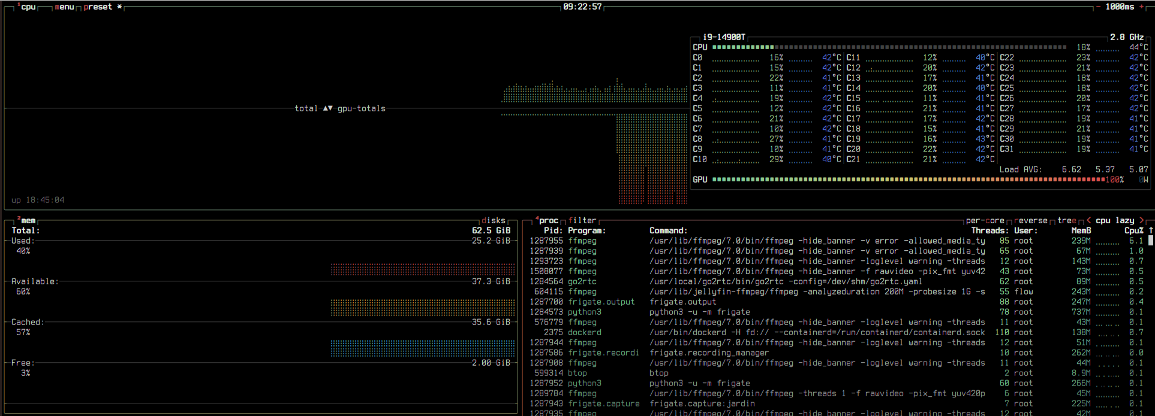
Task: Toggle per-core process CPU display
Action: pos(985,220)
